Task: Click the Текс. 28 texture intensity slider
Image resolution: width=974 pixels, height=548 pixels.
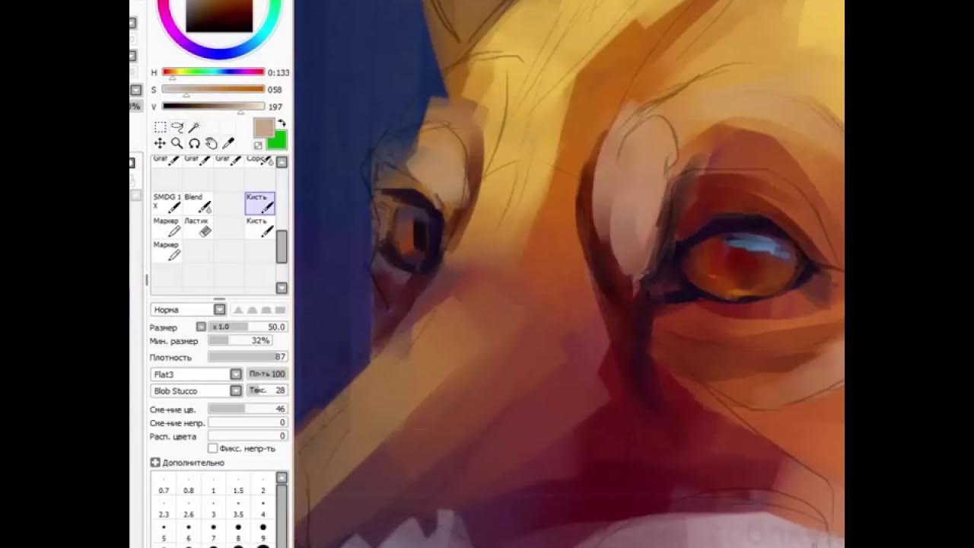Action: 267,390
